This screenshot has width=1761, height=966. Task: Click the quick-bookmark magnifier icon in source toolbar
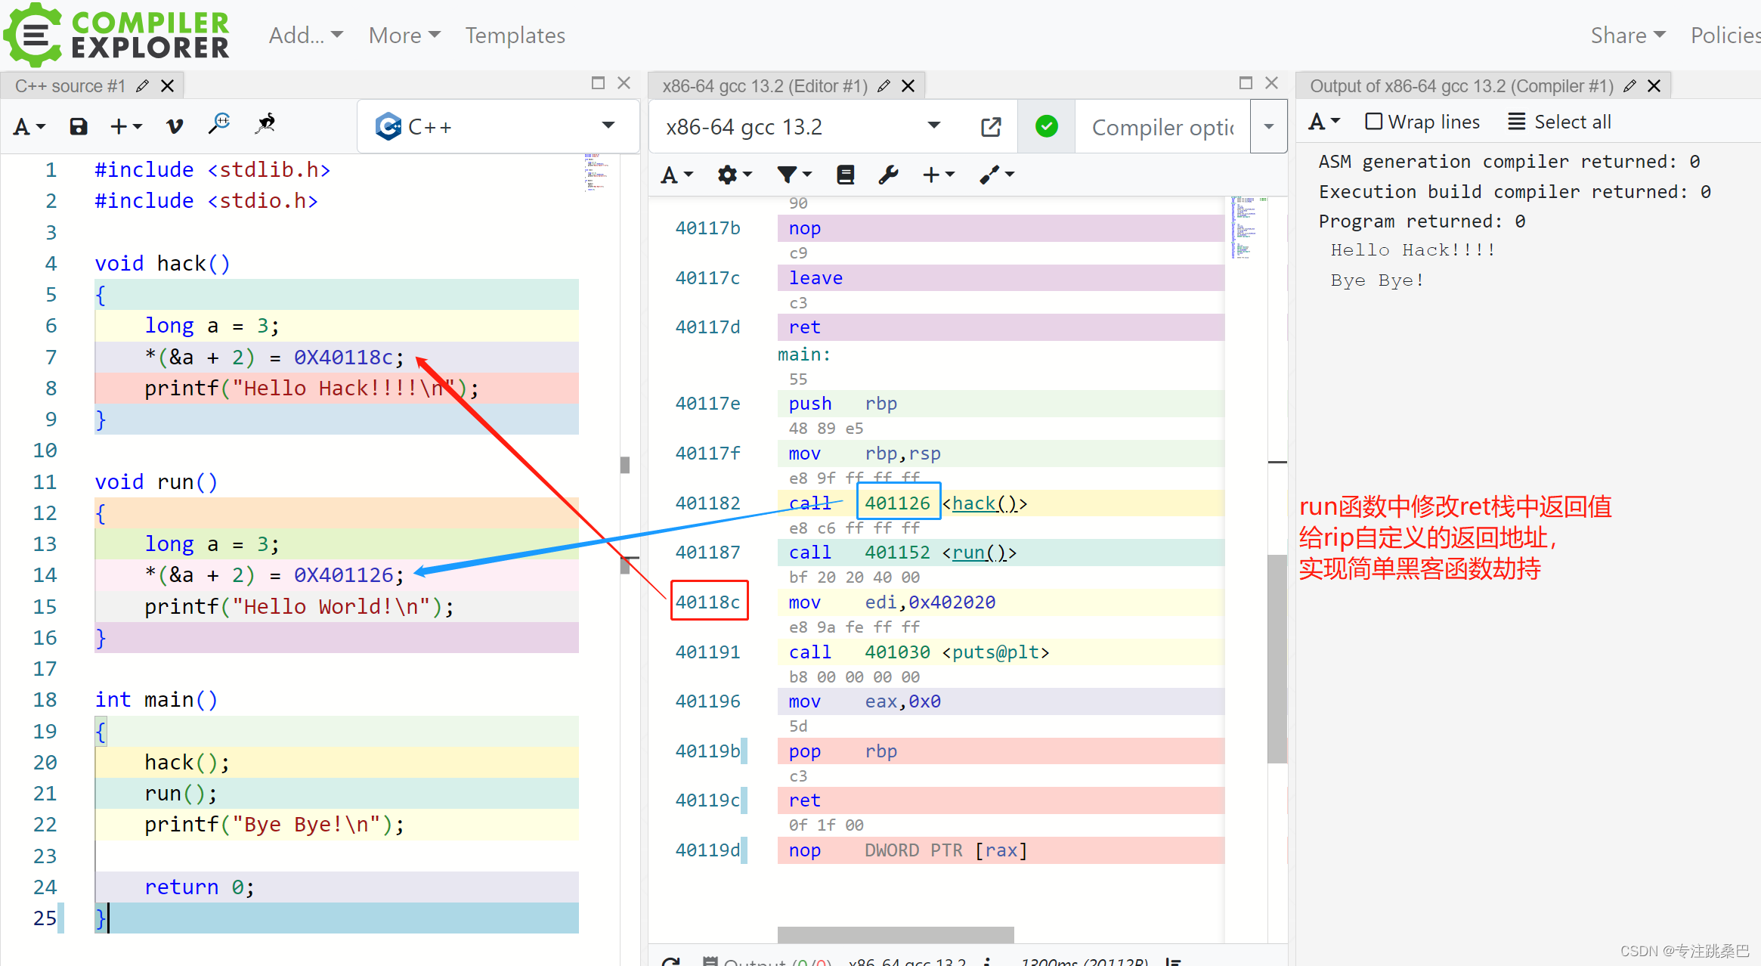point(219,124)
